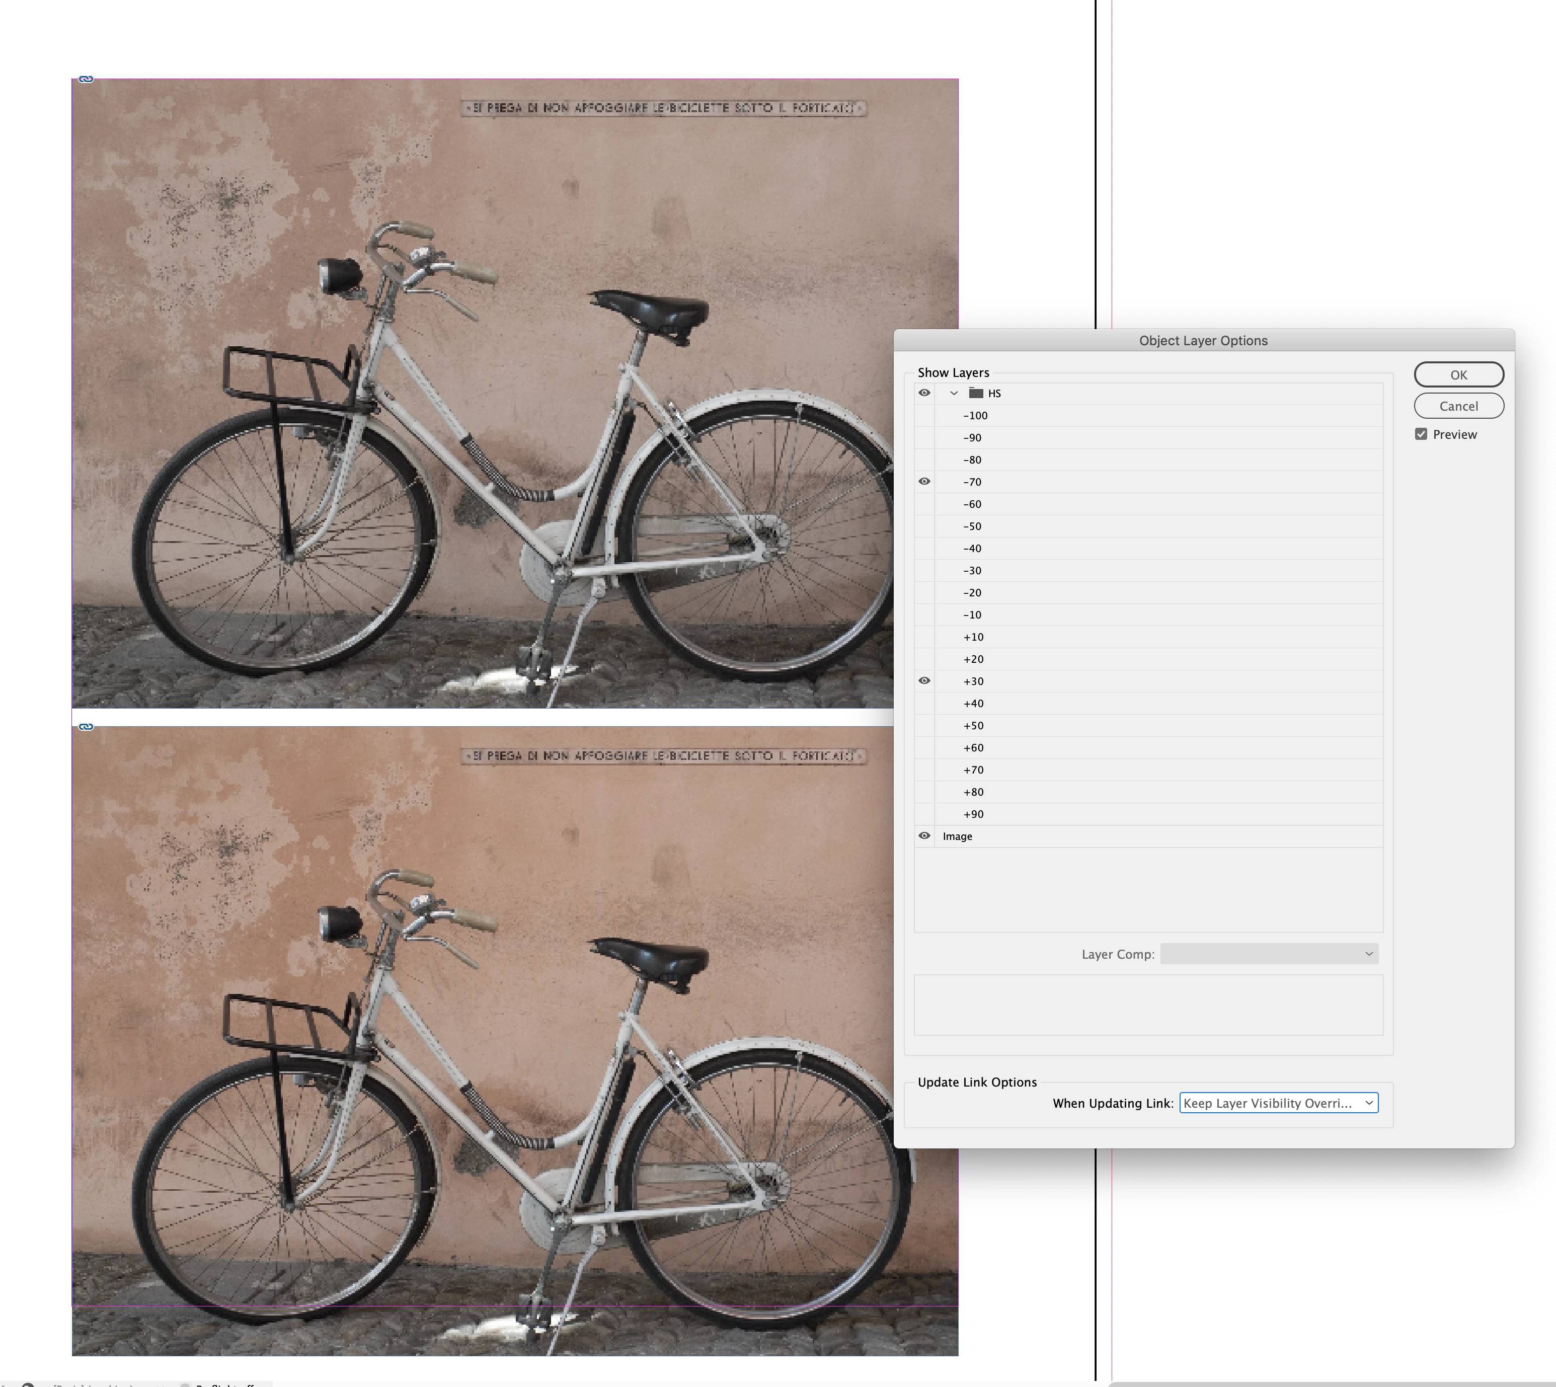Image resolution: width=1556 pixels, height=1387 pixels.
Task: Click link badge on bottom bicycle image
Action: (x=86, y=727)
